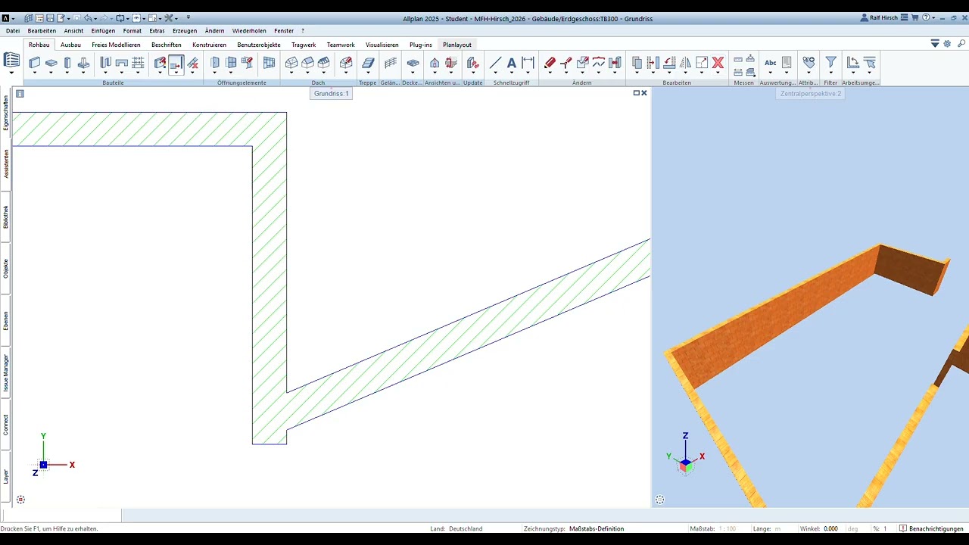Close the Grundriss viewport with X
The width and height of the screenshot is (969, 545).
point(644,93)
